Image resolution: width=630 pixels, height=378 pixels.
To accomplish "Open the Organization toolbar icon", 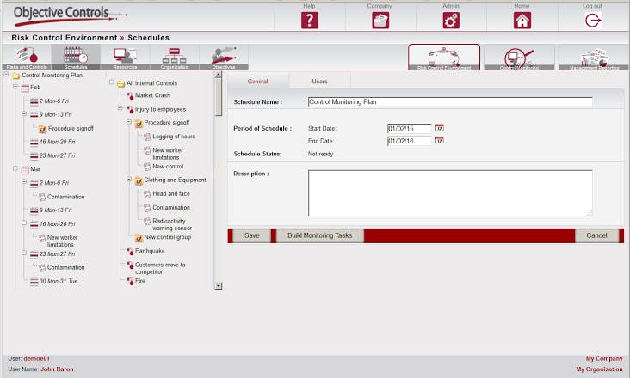I will pos(175,58).
